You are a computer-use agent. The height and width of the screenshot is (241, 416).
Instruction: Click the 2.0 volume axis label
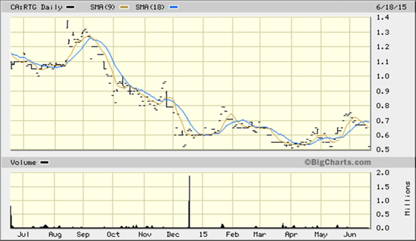[383, 173]
